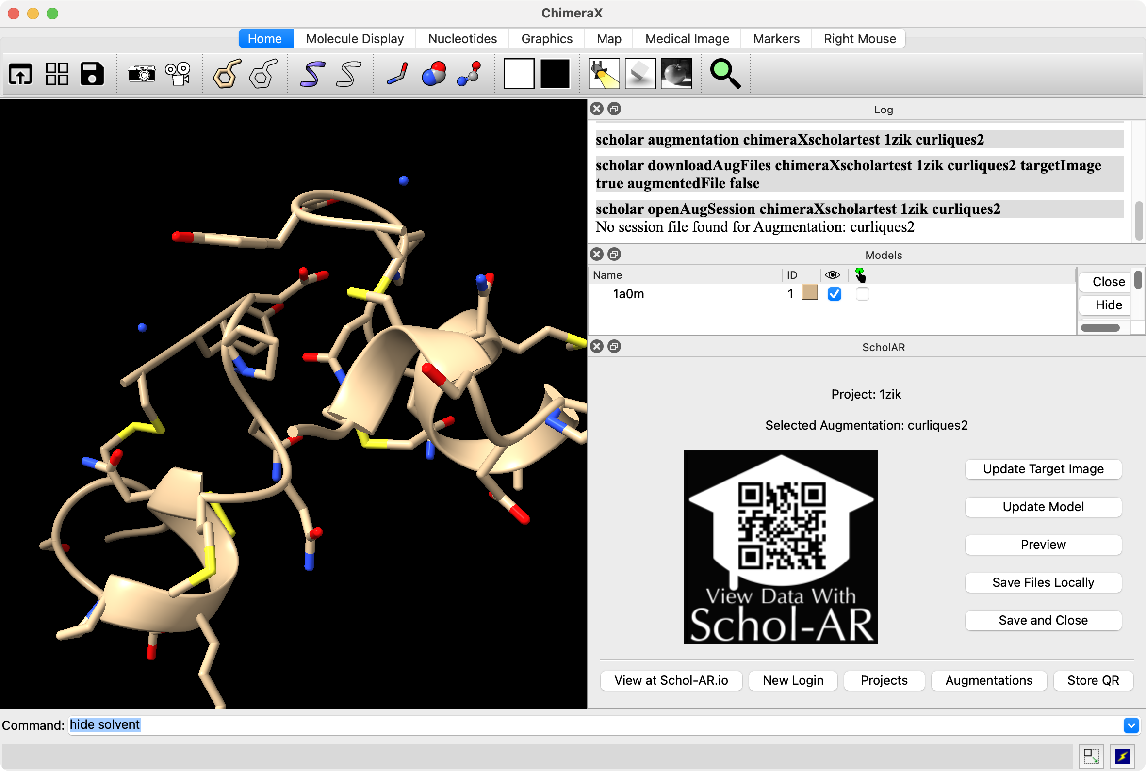This screenshot has height=771, width=1146.
Task: Show cartoons with the purple ribbon icon
Action: [x=312, y=74]
